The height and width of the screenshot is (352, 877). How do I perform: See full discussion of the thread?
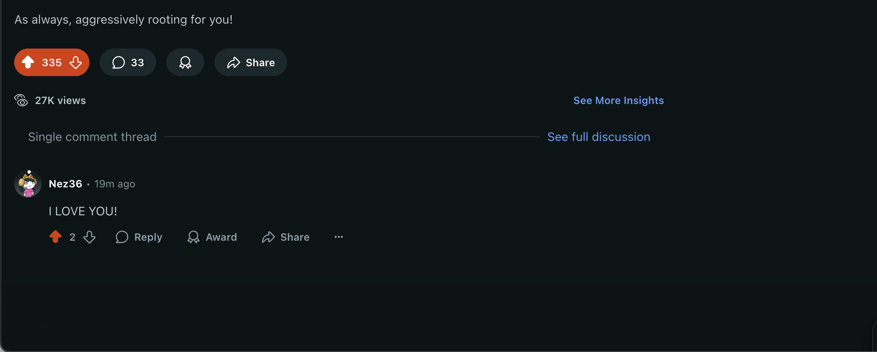598,137
